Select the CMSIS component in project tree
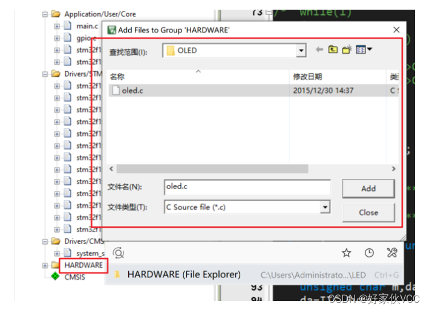429x310 pixels. [x=74, y=277]
